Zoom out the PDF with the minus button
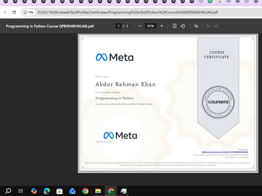The width and height of the screenshot is (262, 196). (x=140, y=26)
